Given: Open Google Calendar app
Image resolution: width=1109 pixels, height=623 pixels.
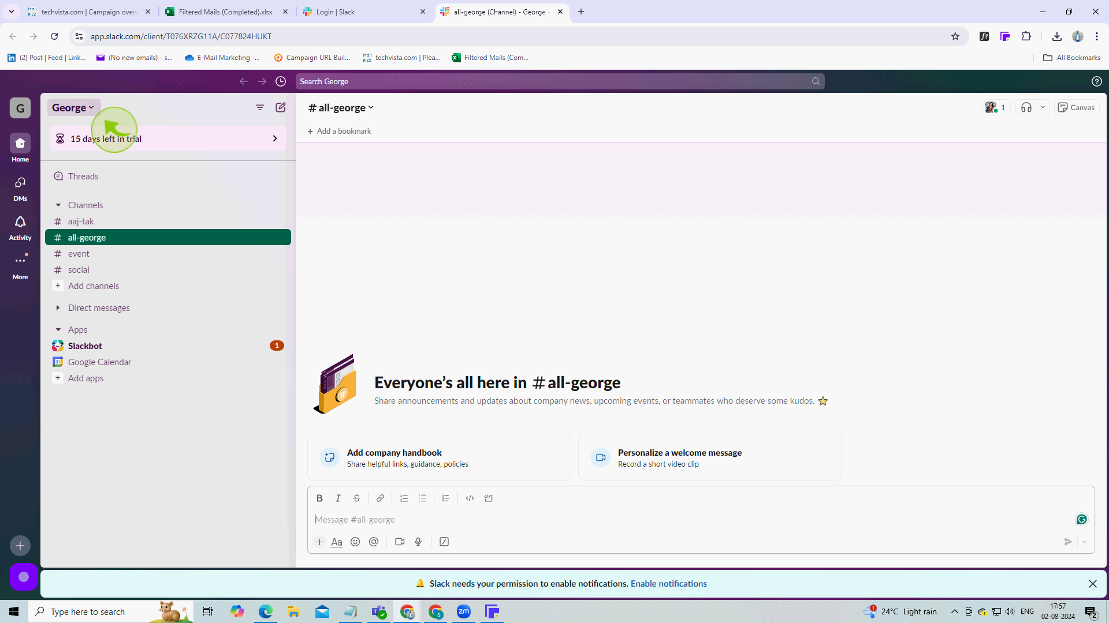Looking at the screenshot, I should tap(168, 362).
